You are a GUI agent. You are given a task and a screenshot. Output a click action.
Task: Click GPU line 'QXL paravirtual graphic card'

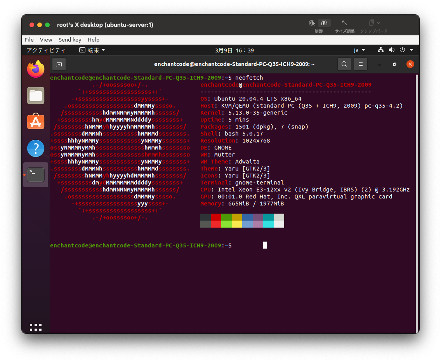344,197
